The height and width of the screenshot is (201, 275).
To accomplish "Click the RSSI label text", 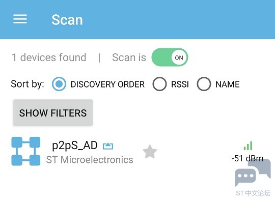I will point(180,84).
